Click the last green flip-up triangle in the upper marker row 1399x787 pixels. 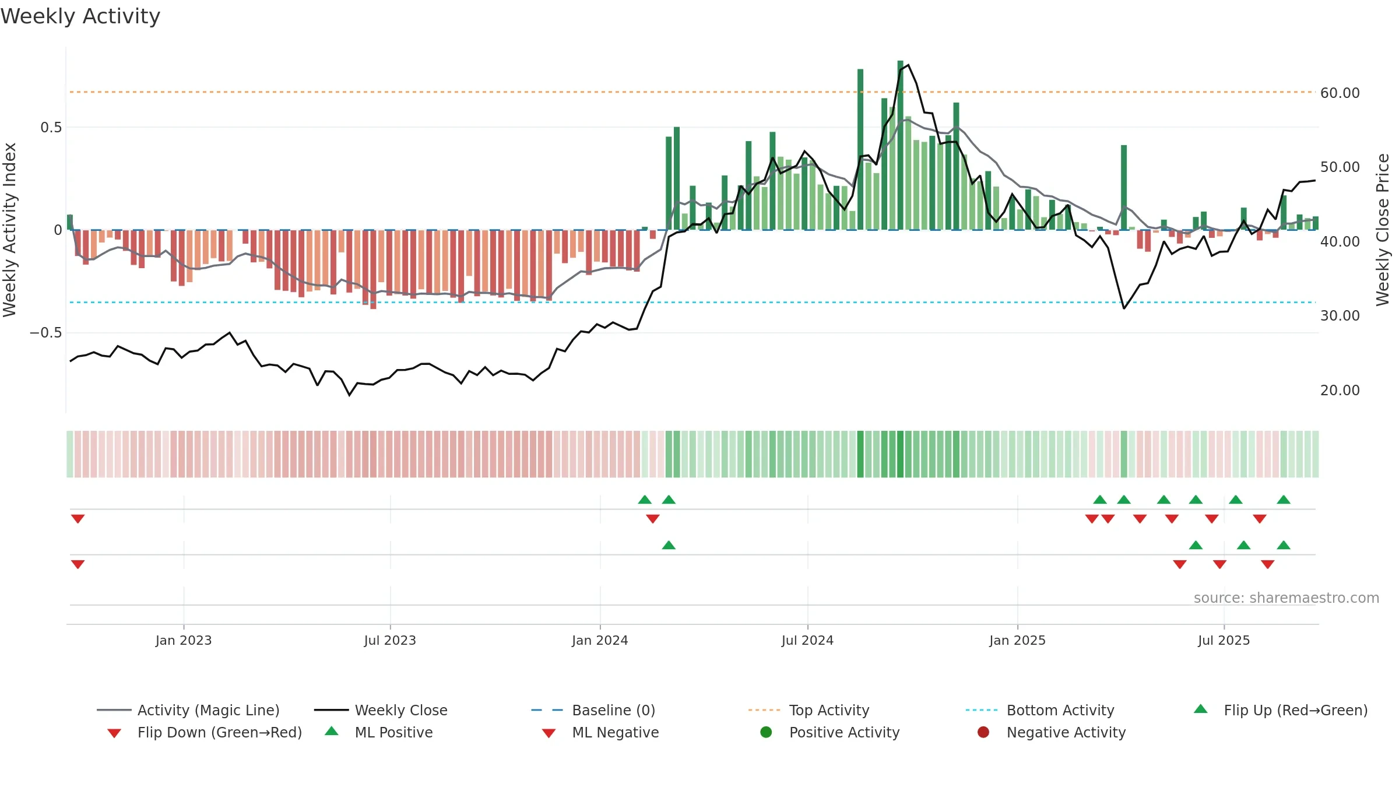1284,499
